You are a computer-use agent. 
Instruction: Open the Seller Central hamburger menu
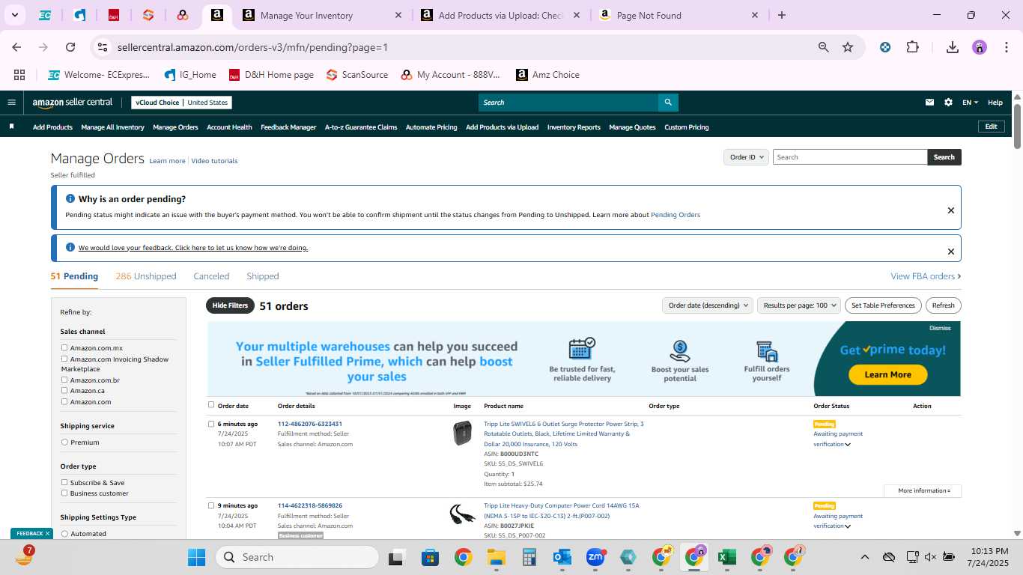[x=11, y=103]
